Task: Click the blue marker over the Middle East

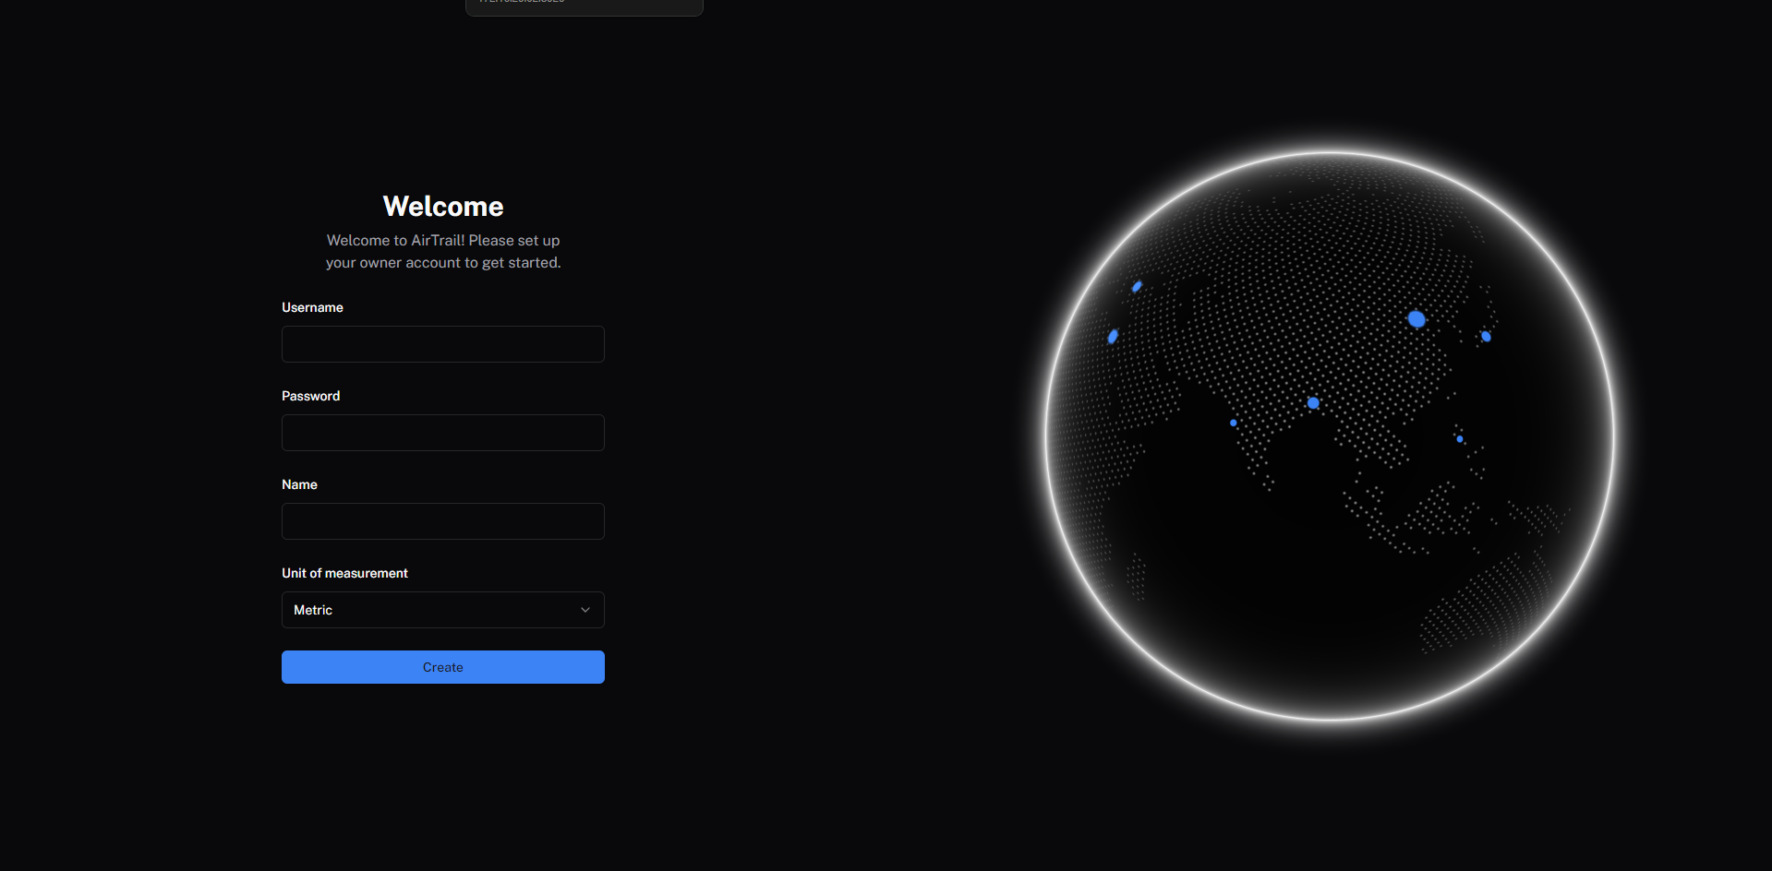Action: [x=1312, y=403]
